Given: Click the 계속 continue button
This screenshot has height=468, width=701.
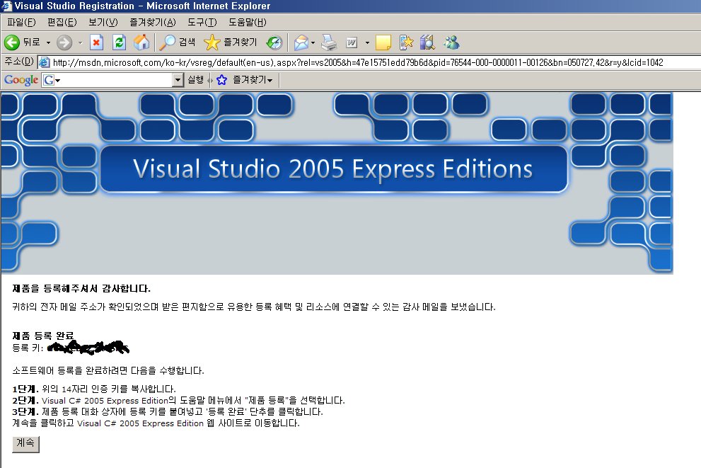Looking at the screenshot, I should [25, 444].
